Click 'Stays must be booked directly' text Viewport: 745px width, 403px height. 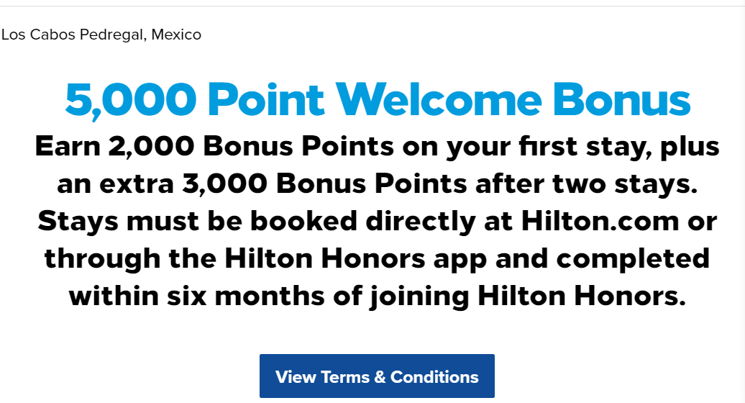[x=257, y=222]
